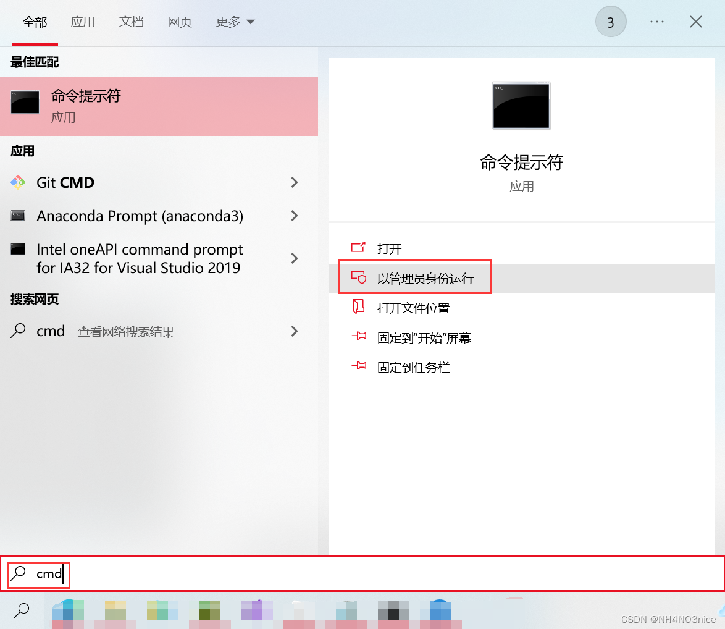Click the Git CMD colorful icon
Screen dimensions: 725x629
click(x=18, y=182)
